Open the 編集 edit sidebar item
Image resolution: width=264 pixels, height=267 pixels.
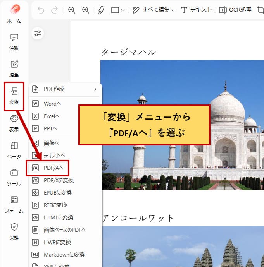pos(14,69)
